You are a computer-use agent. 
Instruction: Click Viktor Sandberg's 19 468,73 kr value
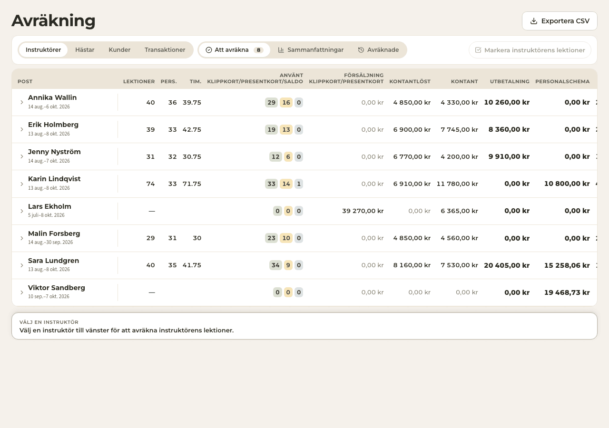coord(567,292)
